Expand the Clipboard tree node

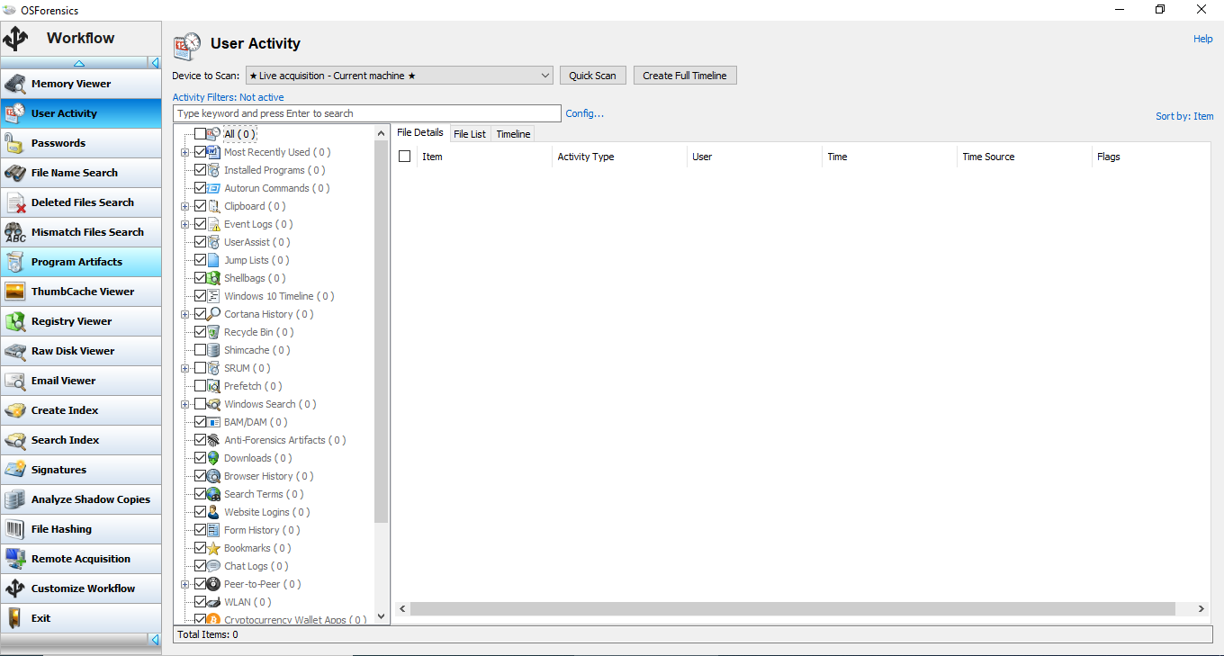pos(184,206)
